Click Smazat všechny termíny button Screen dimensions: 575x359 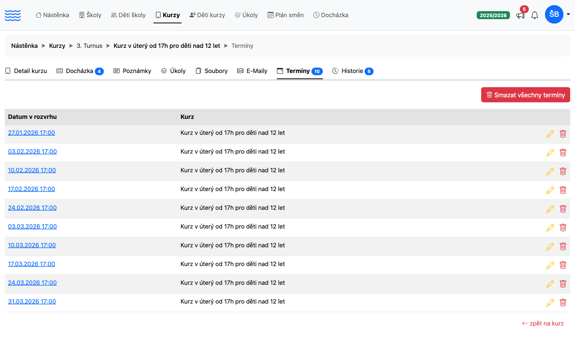point(525,95)
